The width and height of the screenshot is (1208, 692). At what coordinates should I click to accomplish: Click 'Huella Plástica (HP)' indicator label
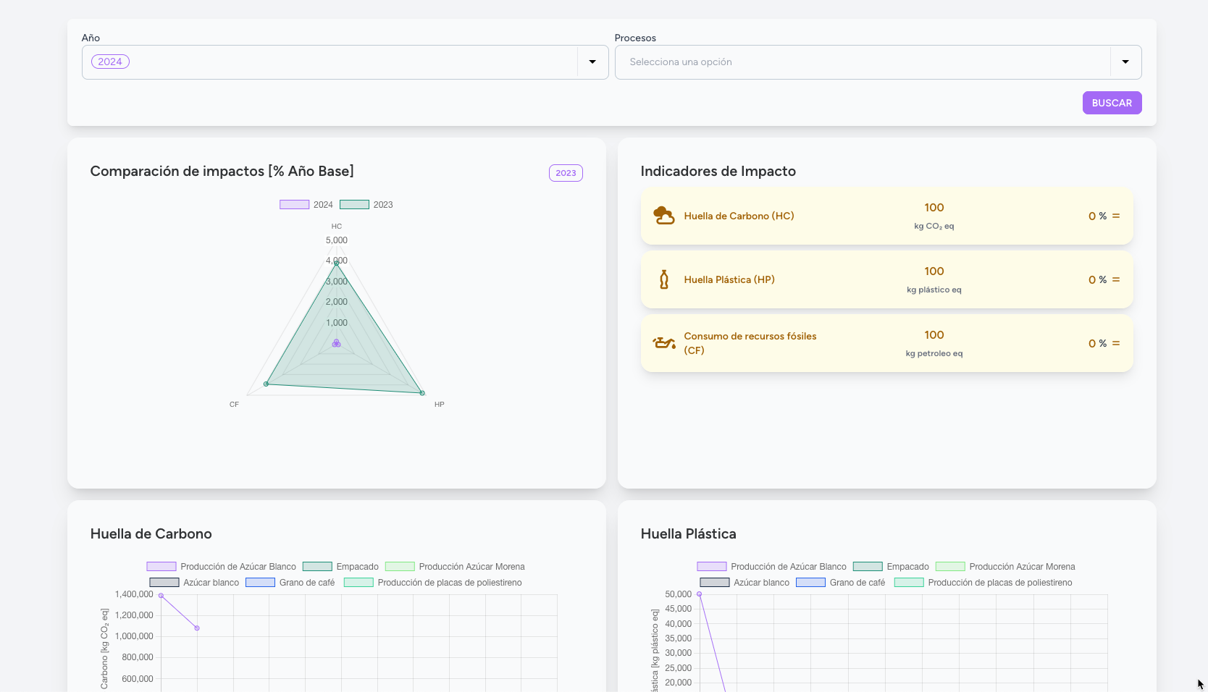click(729, 279)
